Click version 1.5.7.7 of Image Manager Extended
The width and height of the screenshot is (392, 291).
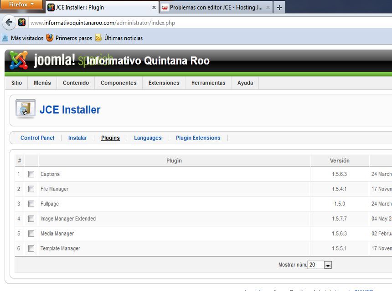[x=339, y=219]
